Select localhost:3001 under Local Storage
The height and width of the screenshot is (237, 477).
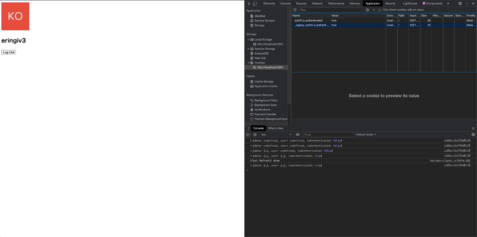pyautogui.click(x=268, y=44)
